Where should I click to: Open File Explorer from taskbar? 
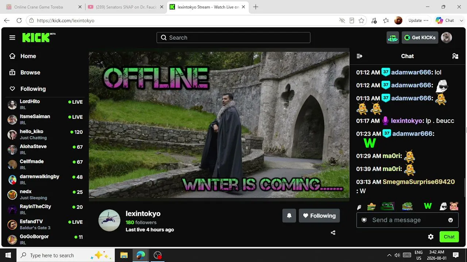click(124, 255)
